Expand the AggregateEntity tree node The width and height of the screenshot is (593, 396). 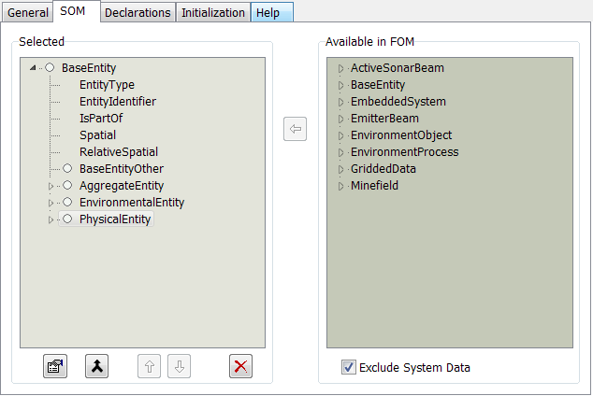(x=51, y=186)
